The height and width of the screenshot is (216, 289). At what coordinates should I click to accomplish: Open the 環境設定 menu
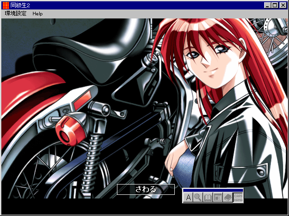click(x=16, y=13)
